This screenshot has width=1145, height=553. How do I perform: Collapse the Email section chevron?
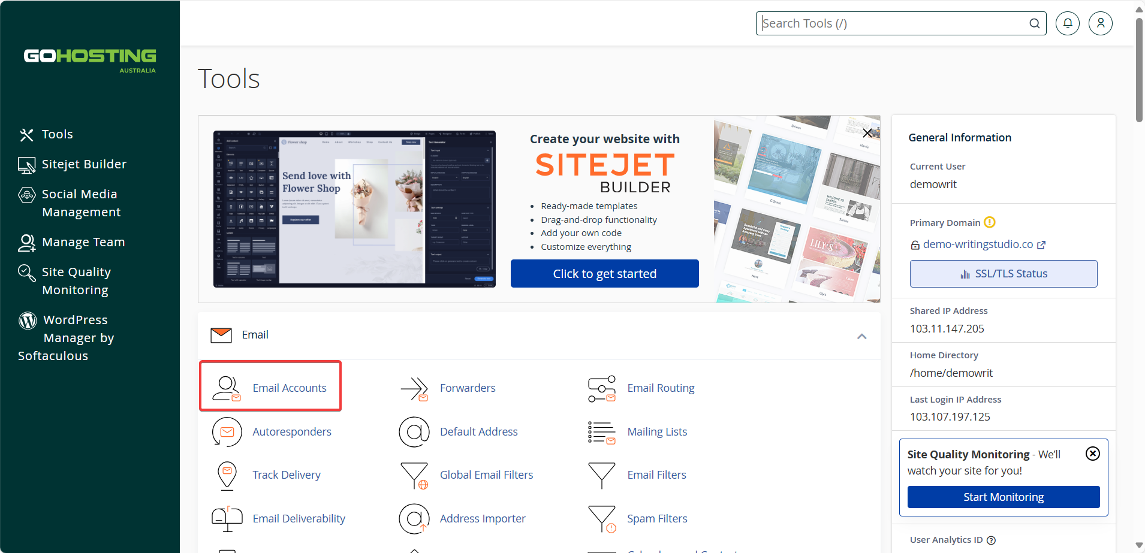point(862,336)
